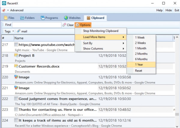Sort by the Name column header
The image size is (180, 128).
click(x=44, y=38)
